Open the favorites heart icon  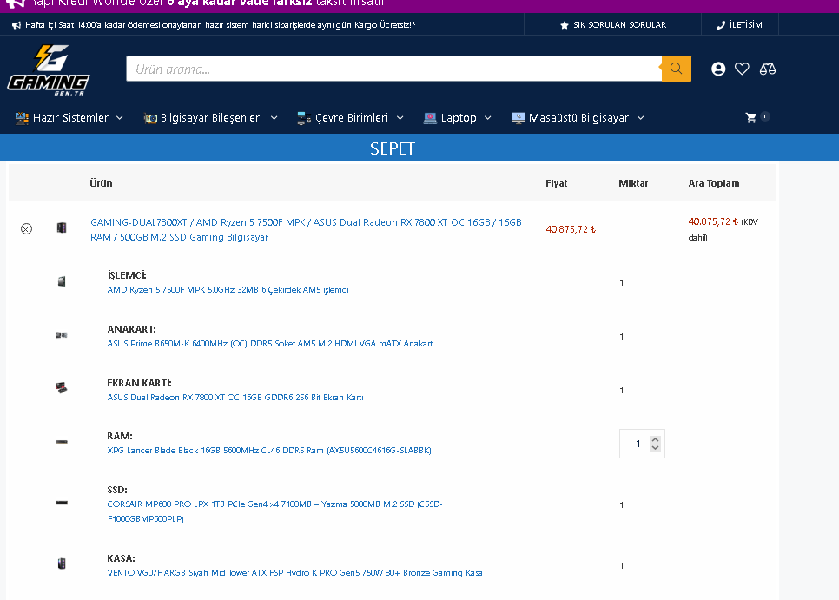click(742, 69)
